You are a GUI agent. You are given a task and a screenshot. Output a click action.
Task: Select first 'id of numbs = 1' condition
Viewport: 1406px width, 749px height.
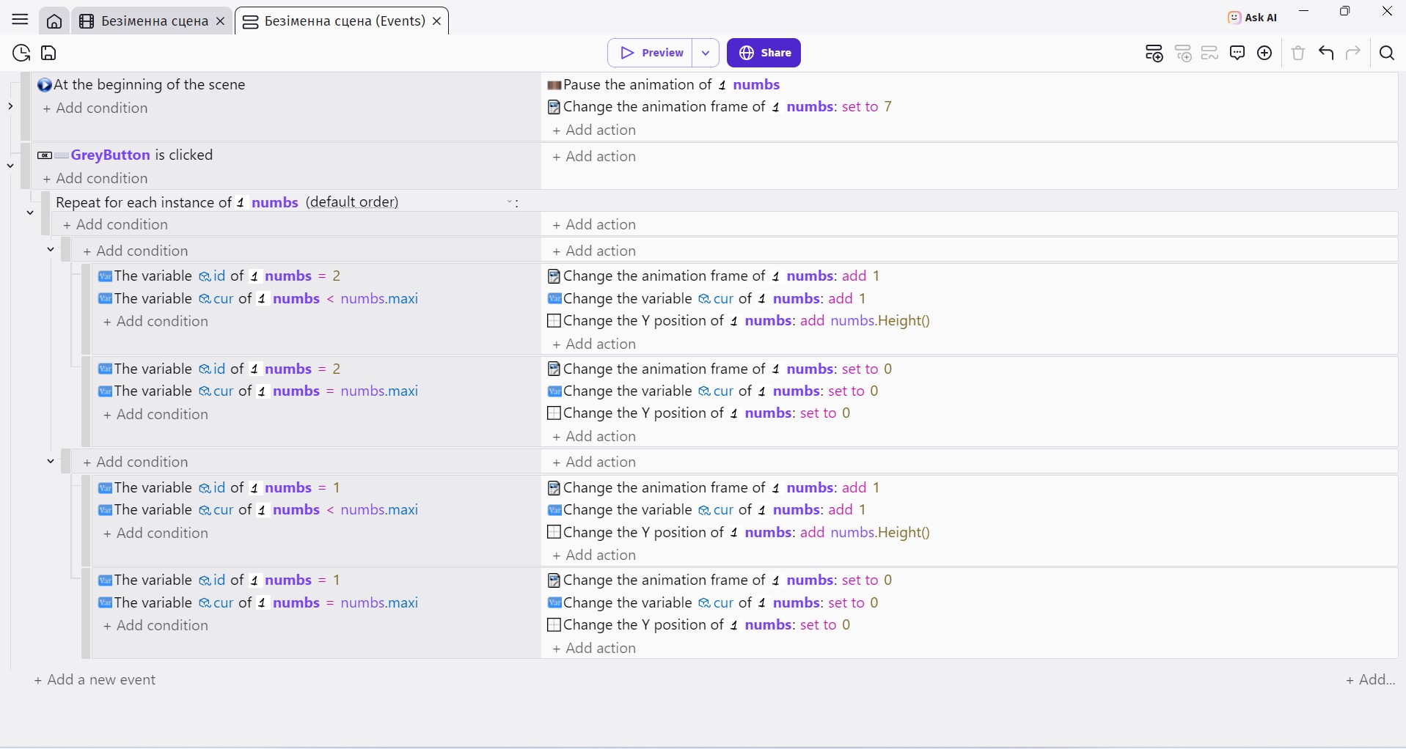[219, 488]
